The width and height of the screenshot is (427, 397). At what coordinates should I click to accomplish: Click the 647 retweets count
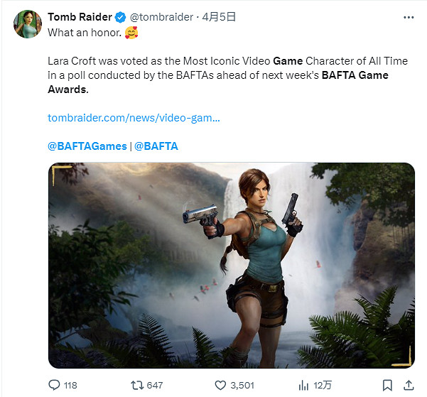[154, 385]
